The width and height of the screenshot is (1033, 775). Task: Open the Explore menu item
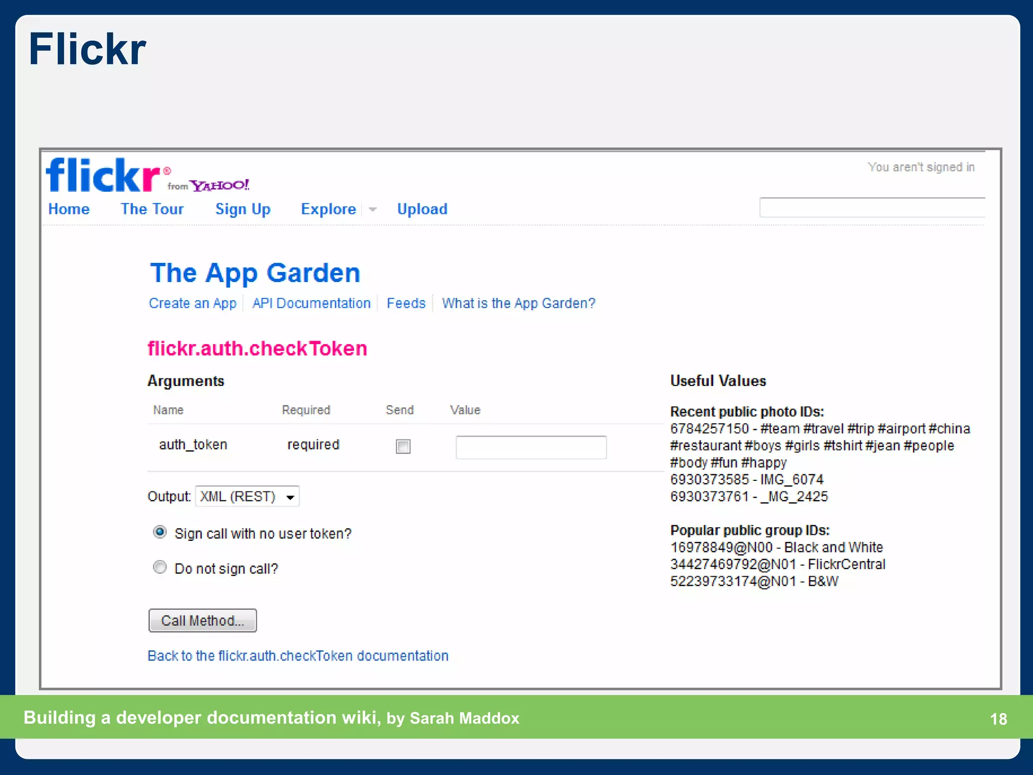(328, 209)
